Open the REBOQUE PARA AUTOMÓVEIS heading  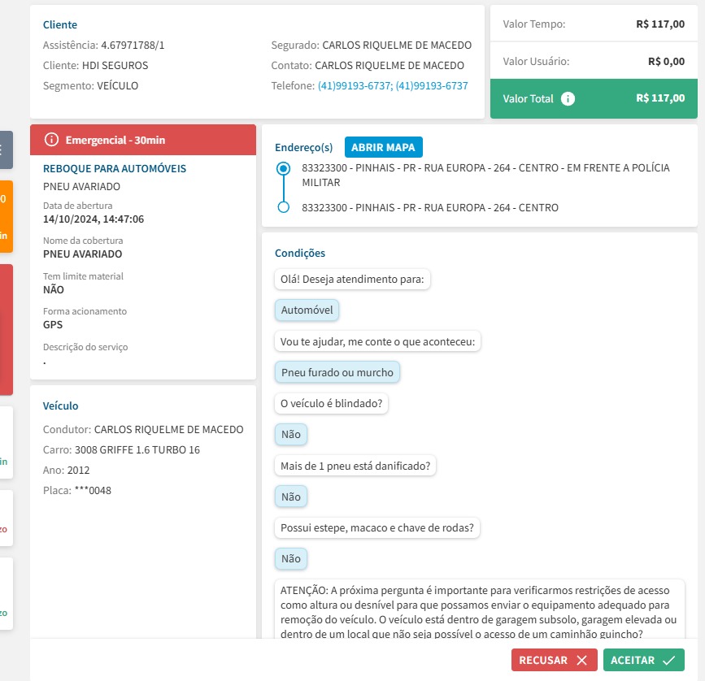(x=115, y=169)
